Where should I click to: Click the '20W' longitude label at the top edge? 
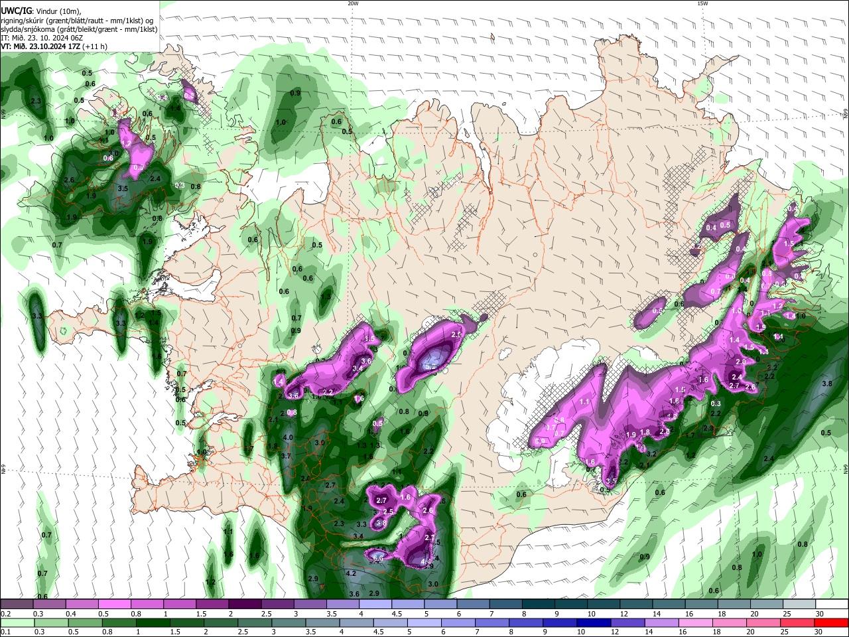pos(353,3)
